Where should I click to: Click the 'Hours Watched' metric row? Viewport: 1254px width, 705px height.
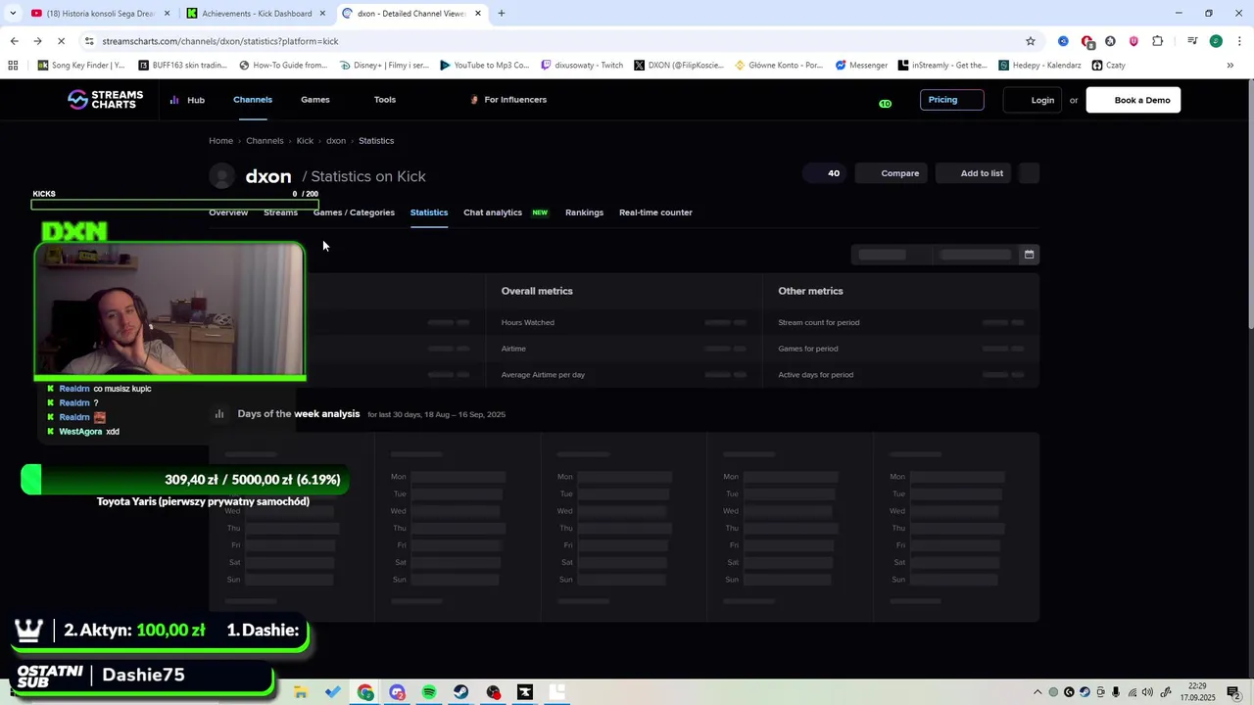click(x=623, y=322)
